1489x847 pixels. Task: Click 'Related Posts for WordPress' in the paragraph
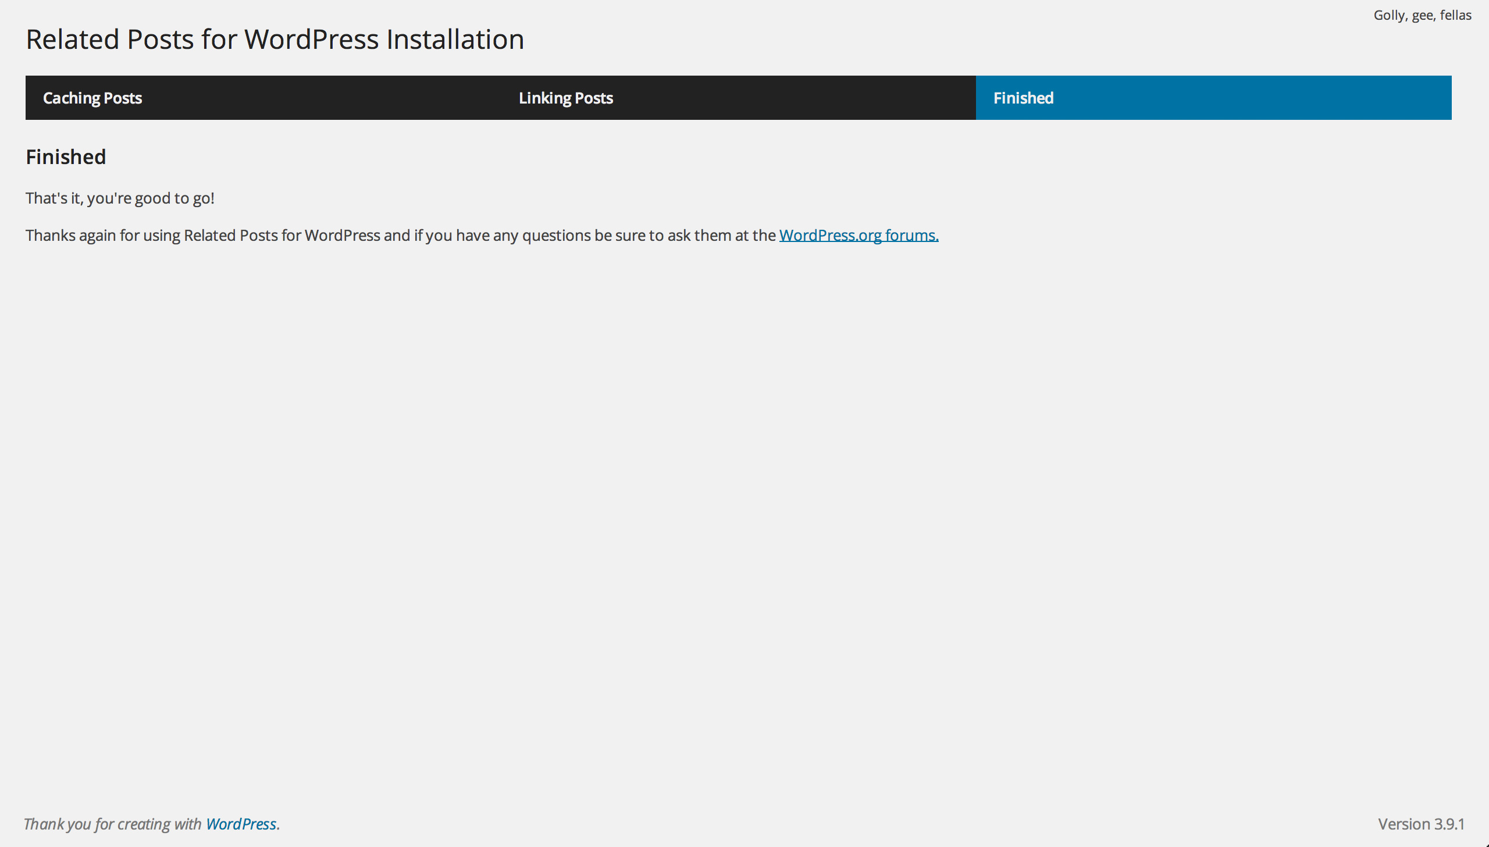pyautogui.click(x=282, y=235)
